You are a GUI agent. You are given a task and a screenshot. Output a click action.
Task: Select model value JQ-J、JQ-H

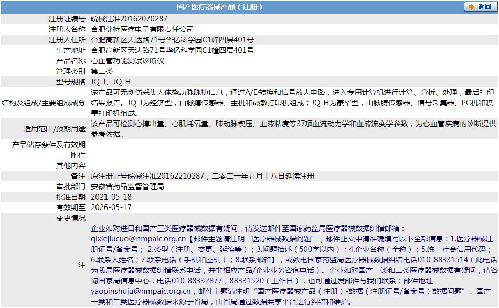coord(110,82)
